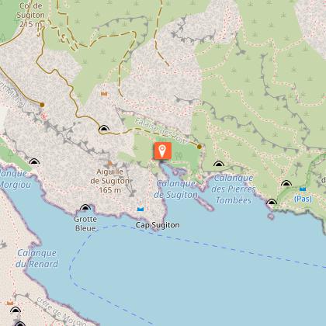Select the orange peak marker above Aiguille de Sugiton

click(x=110, y=163)
